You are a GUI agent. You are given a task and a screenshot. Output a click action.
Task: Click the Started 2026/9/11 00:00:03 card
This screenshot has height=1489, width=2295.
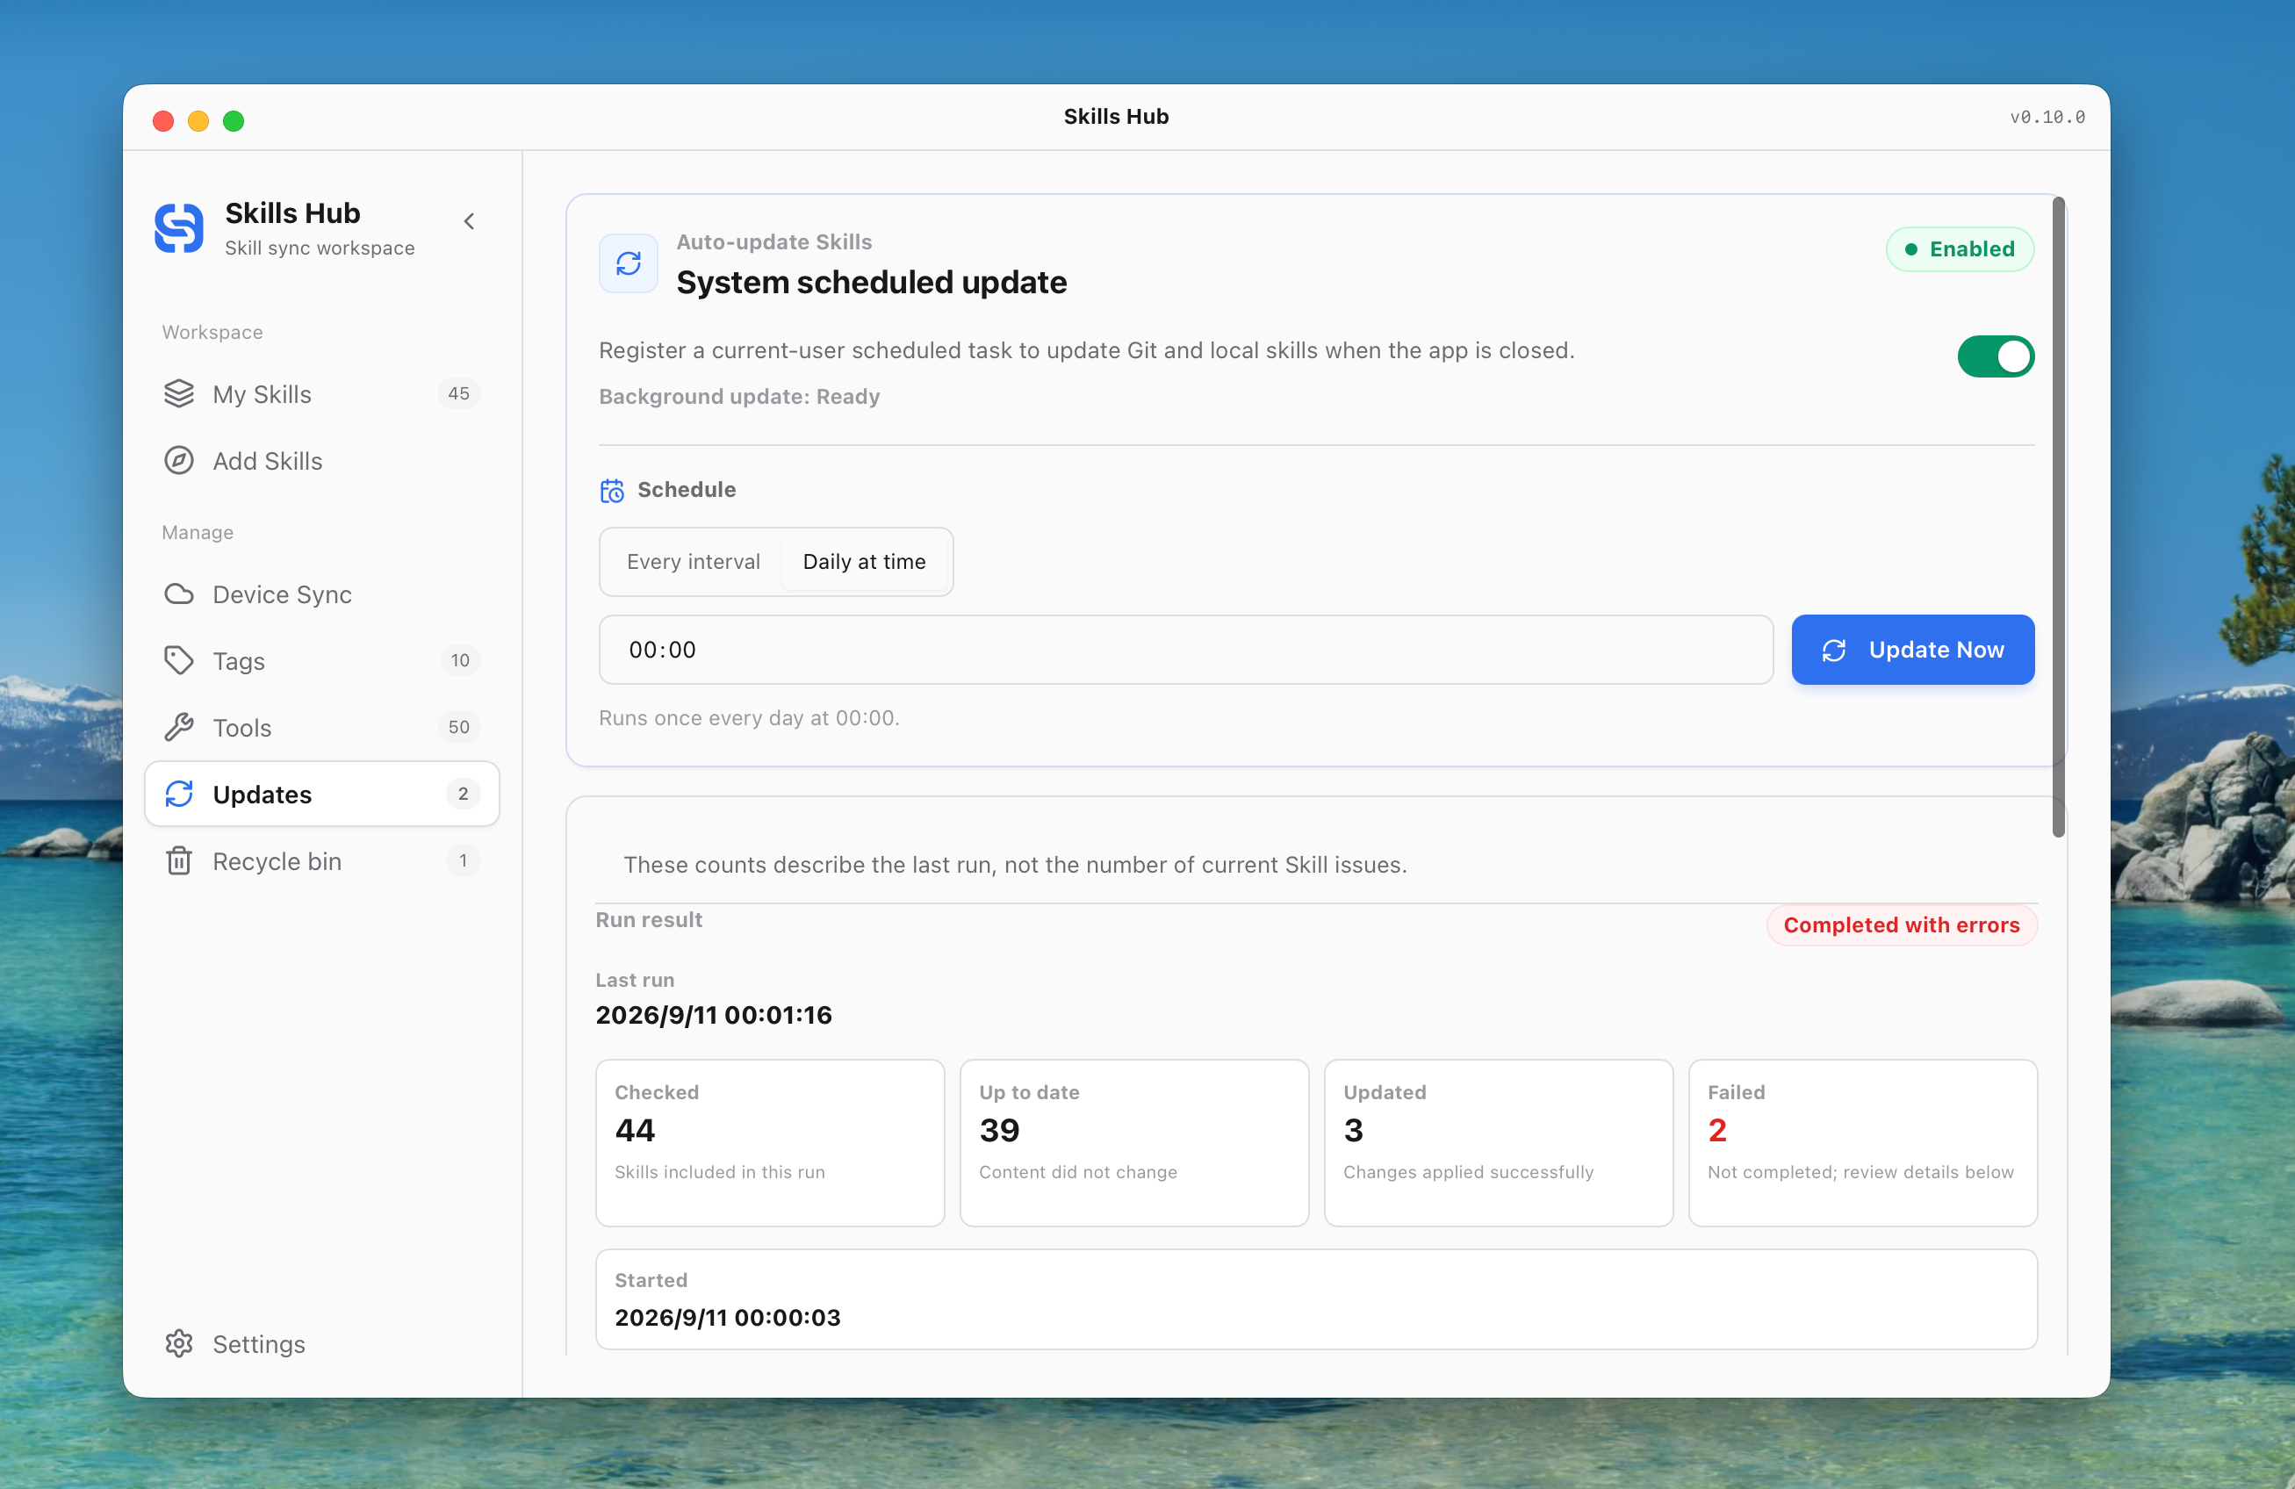click(1317, 1299)
